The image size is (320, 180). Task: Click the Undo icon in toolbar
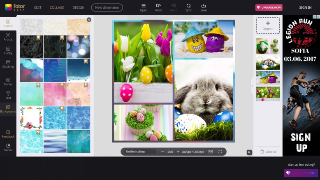158,7
